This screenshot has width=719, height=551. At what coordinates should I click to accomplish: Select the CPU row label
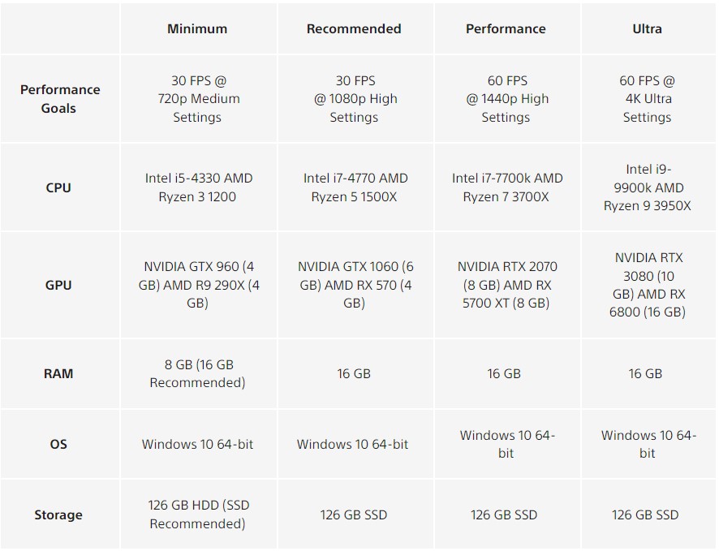click(x=58, y=187)
